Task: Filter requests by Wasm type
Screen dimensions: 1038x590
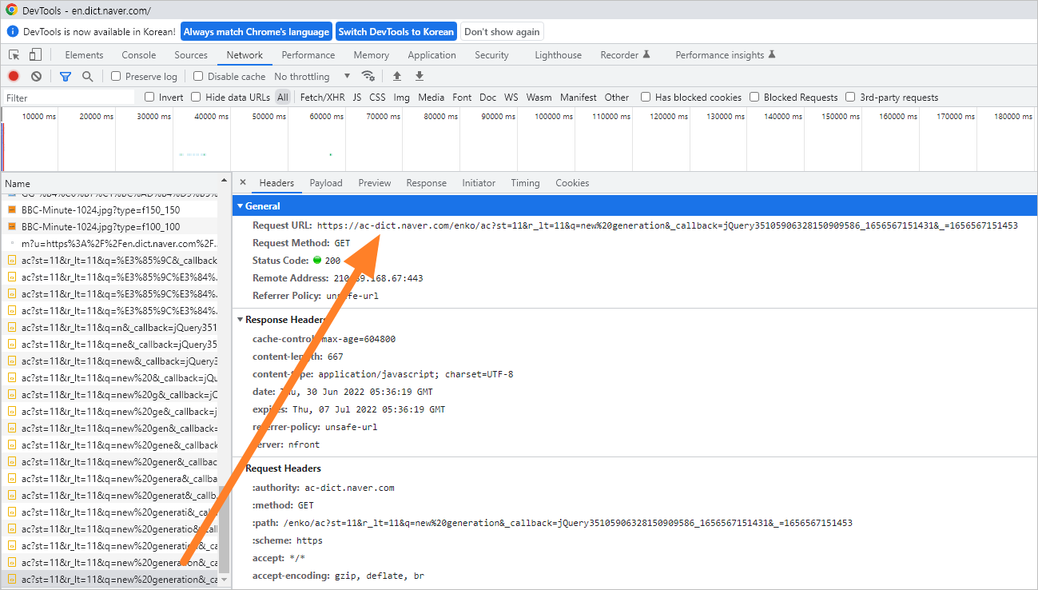Action: 539,97
